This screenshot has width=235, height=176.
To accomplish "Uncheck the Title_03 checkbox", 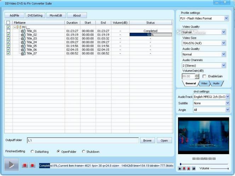I will pos(8,38).
